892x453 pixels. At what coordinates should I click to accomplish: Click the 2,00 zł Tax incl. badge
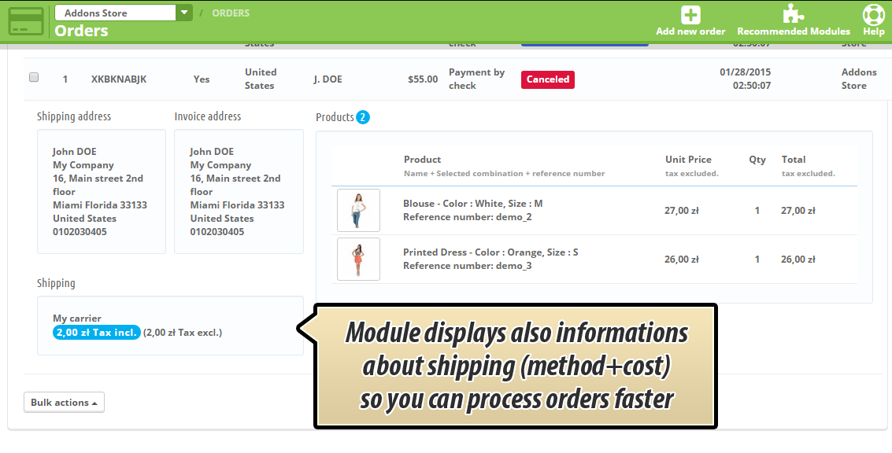coord(97,333)
